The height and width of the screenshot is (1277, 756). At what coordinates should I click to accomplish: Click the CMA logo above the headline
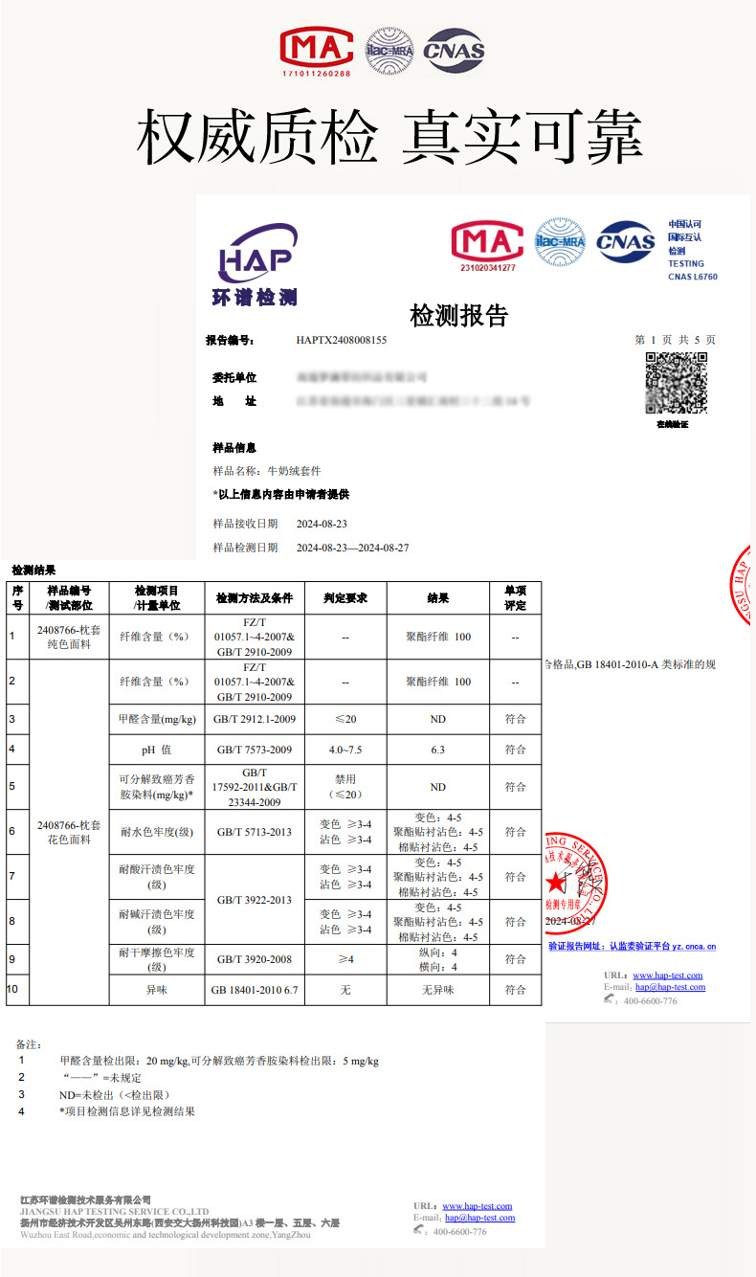tap(316, 52)
